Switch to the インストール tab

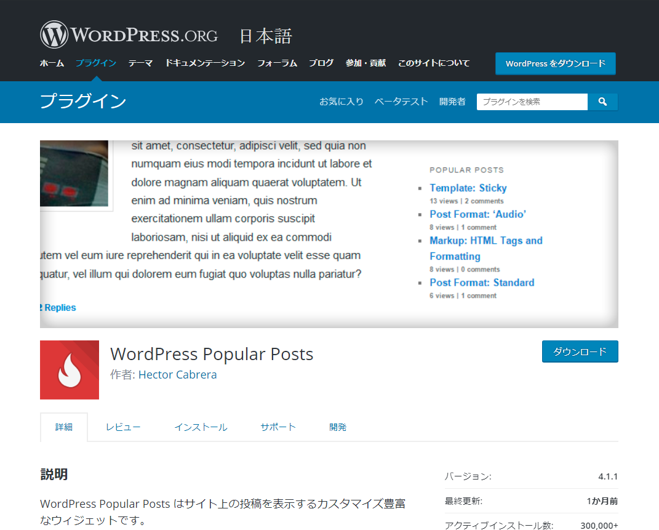click(201, 427)
